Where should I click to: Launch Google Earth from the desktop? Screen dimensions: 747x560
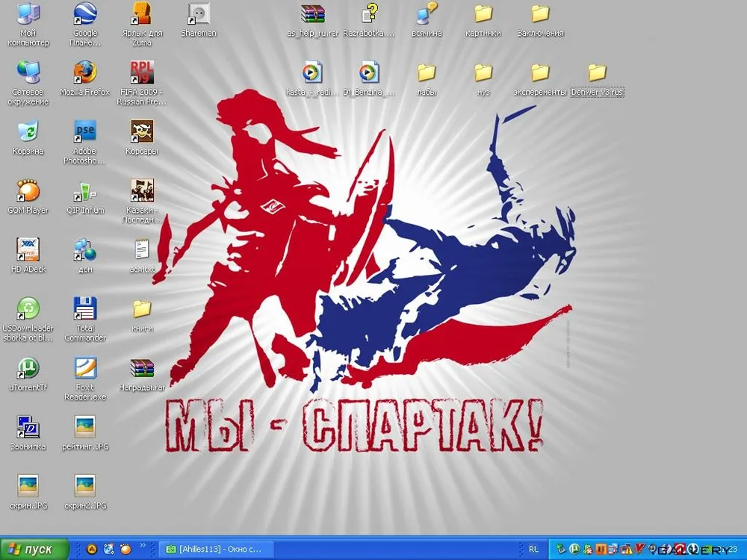coord(85,14)
